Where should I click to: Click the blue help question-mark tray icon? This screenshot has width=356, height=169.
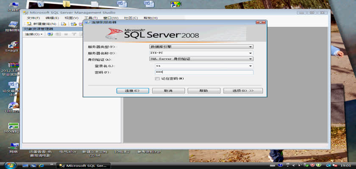(x=280, y=165)
